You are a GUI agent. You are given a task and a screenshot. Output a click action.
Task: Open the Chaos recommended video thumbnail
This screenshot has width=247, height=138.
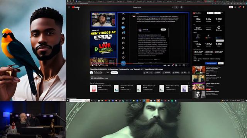click(x=199, y=70)
